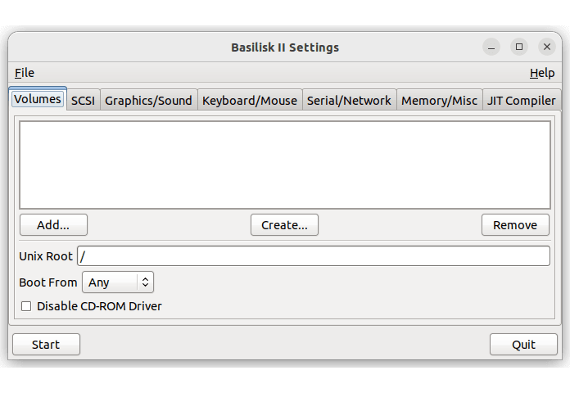Show the JIT Compiler tab

pyautogui.click(x=522, y=101)
